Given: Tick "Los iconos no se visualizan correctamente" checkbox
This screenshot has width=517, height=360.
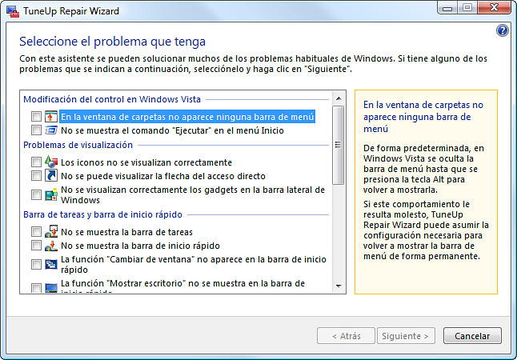Looking at the screenshot, I should point(36,162).
